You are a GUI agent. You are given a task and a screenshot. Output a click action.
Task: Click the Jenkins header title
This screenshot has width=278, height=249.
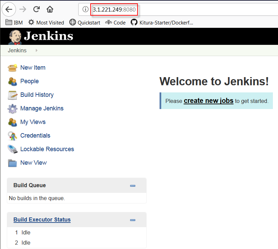[x=49, y=36]
